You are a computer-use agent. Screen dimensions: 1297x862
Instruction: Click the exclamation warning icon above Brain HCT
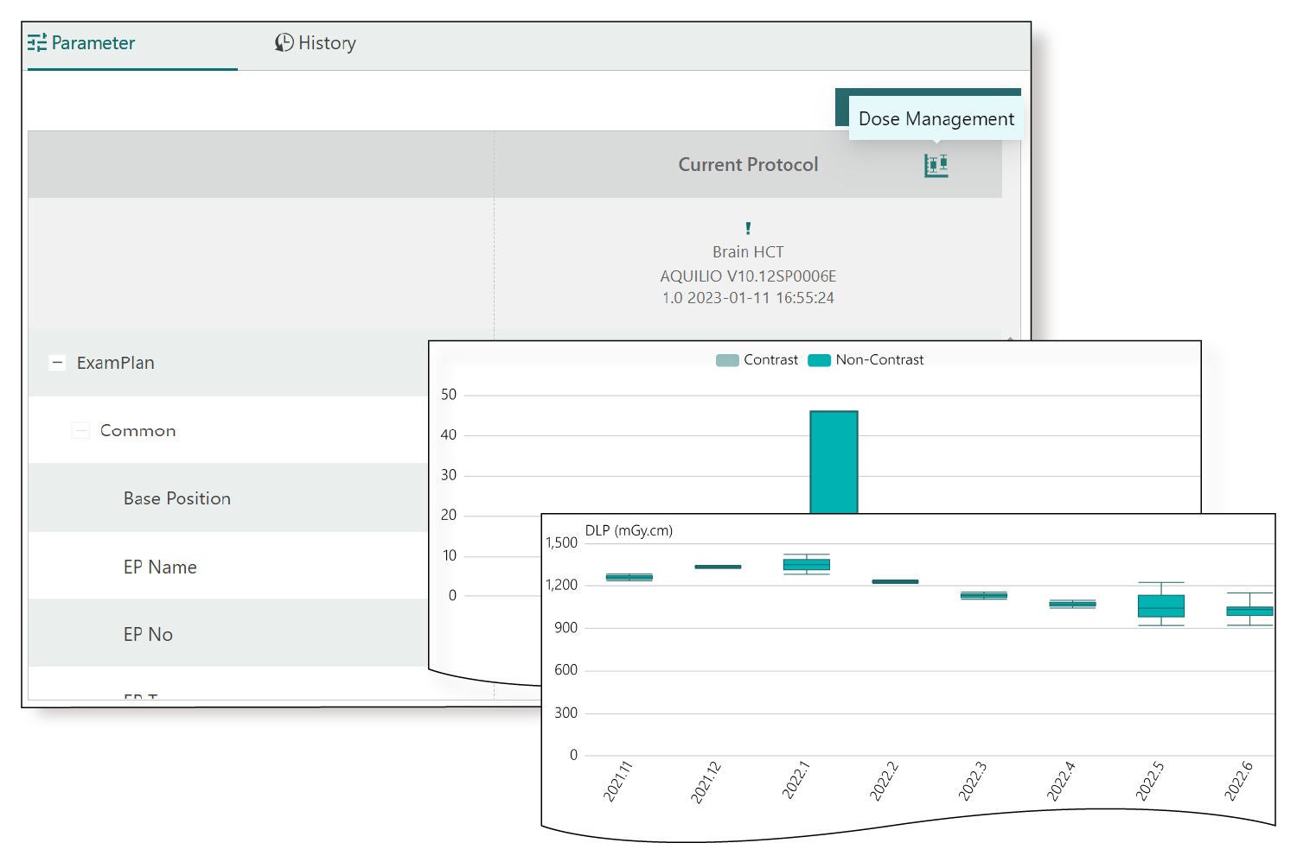click(748, 228)
